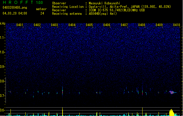The height and width of the screenshot is (116, 183).
Task: Click the 0.7 kHz axis label
Action: click(2, 96)
